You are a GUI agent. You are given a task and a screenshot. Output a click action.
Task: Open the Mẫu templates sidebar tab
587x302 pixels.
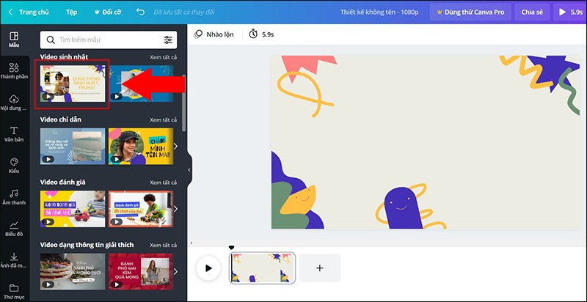14,40
